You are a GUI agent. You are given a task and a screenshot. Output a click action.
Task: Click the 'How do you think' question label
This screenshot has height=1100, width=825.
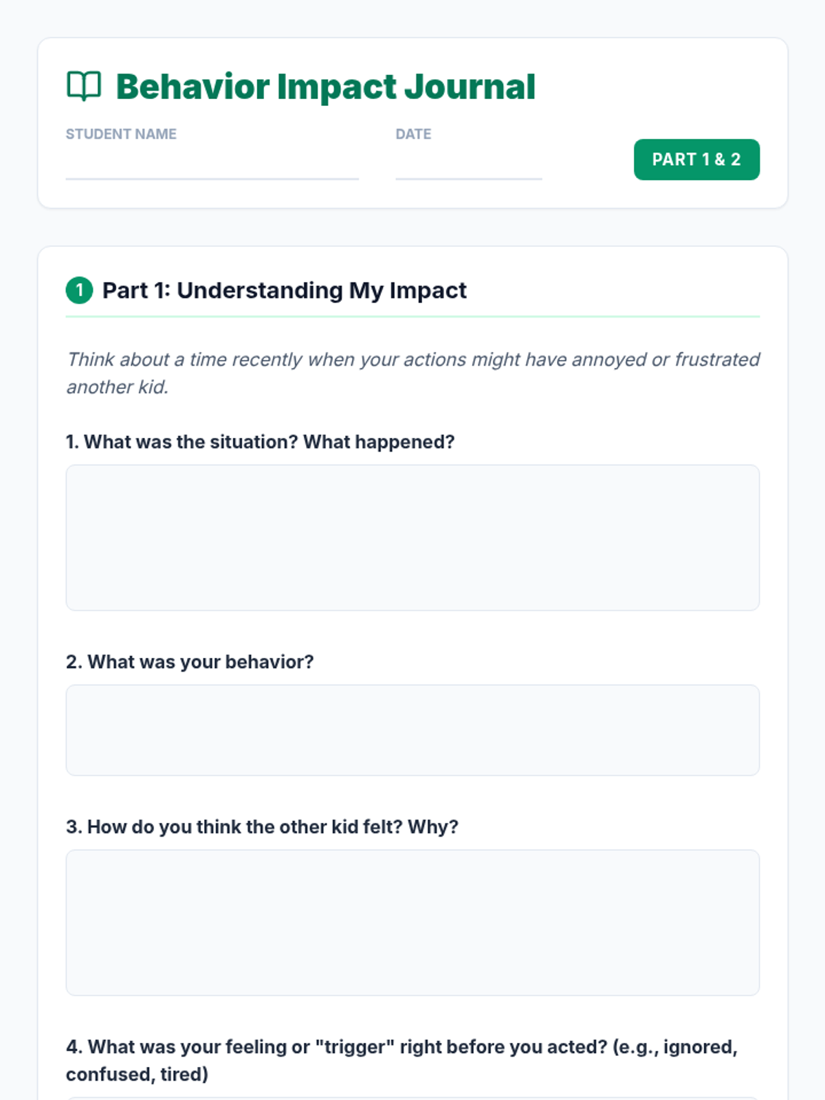(x=262, y=826)
